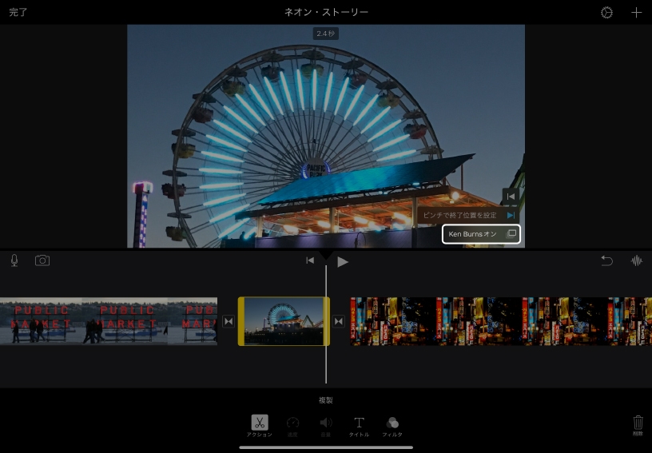The image size is (652, 453).
Task: Open the camera capture icon
Action: (x=42, y=260)
